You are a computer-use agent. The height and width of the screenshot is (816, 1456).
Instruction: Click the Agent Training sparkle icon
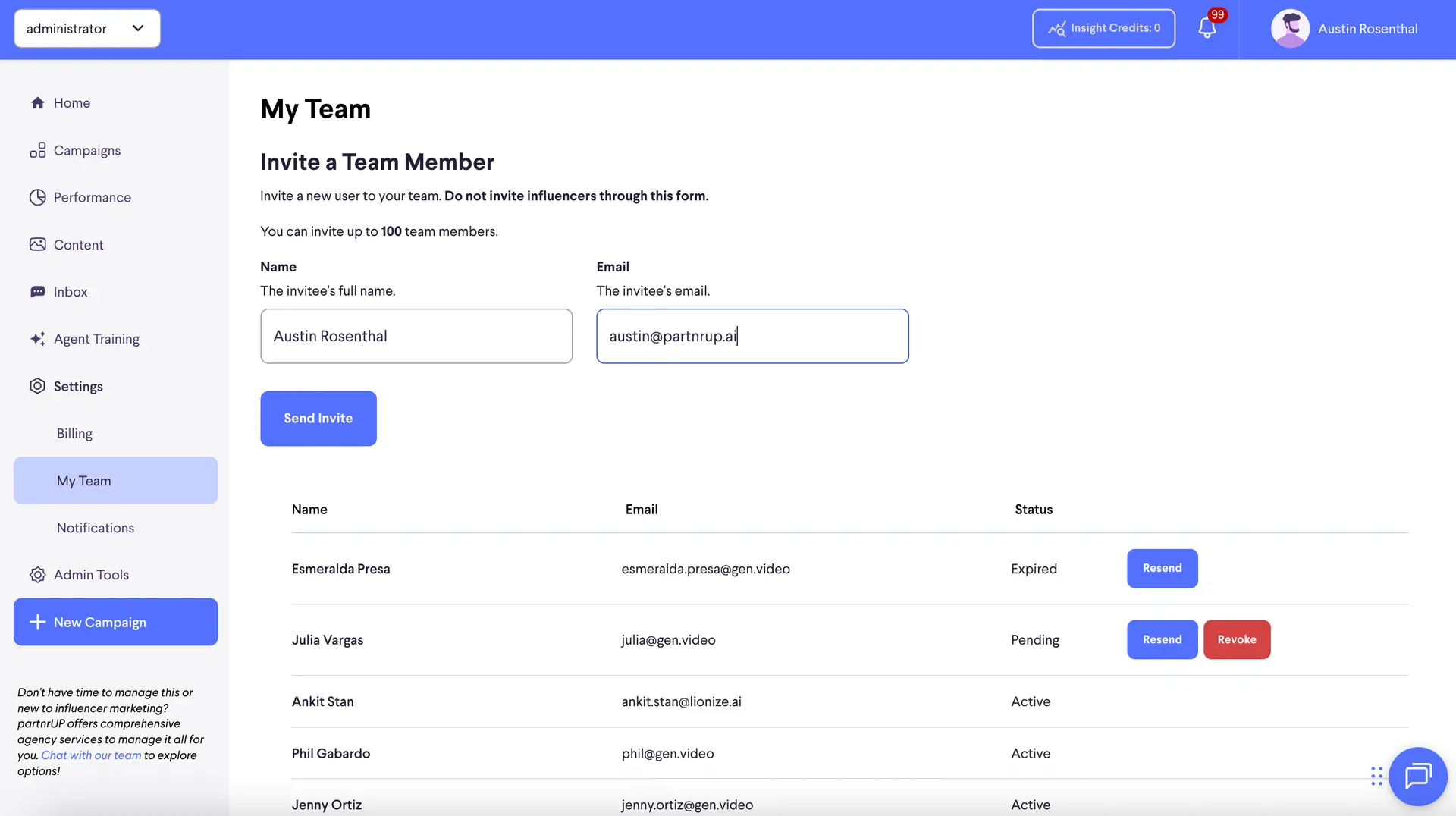point(38,339)
